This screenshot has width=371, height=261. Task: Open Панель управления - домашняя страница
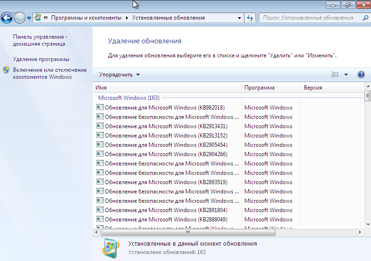click(40, 40)
